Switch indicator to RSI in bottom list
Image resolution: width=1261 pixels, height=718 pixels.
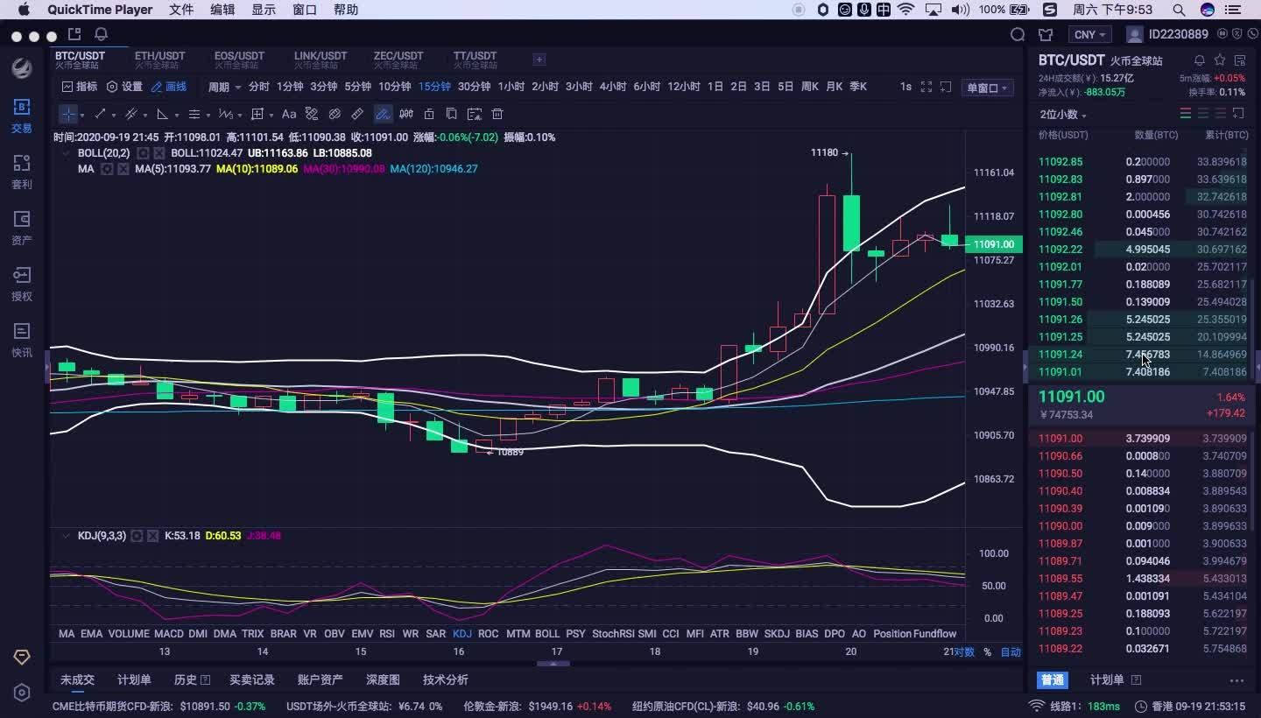[x=387, y=633]
